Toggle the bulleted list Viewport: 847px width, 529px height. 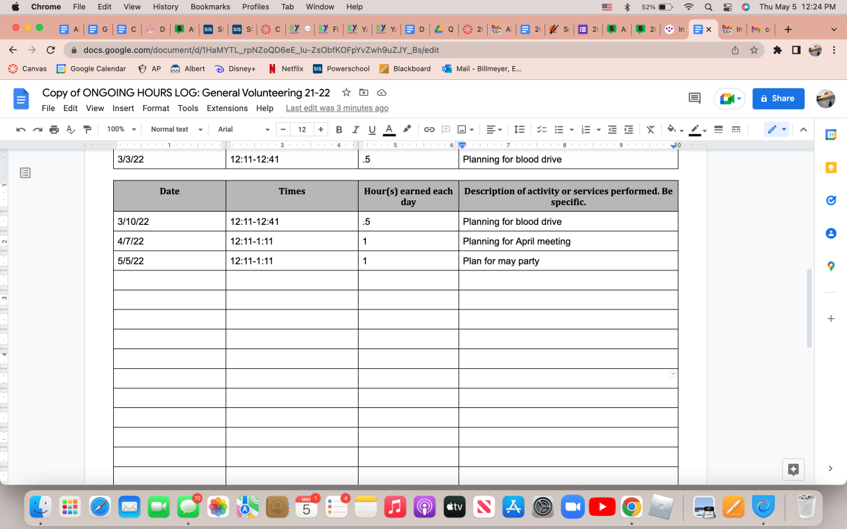(558, 130)
